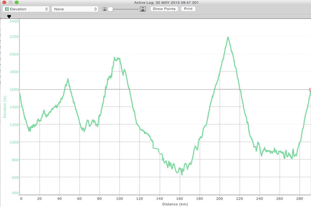This screenshot has width=311, height=207.
Task: Close the Active Log window
Action: (x=4, y=2)
